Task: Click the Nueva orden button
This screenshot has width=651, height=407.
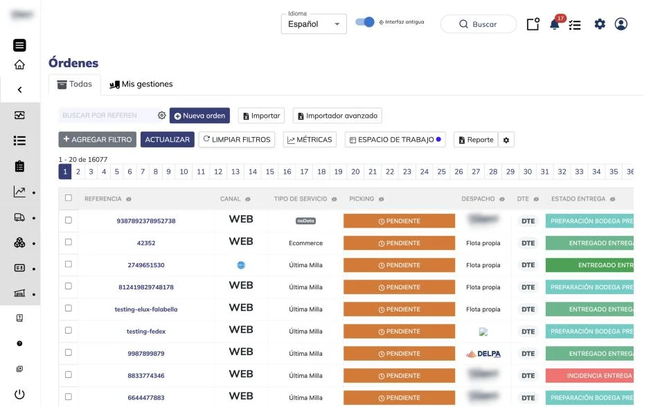Action: [x=199, y=116]
